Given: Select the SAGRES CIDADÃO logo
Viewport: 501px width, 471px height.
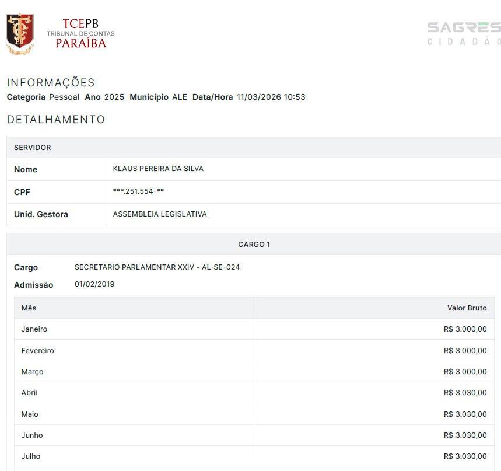Looking at the screenshot, I should [464, 32].
